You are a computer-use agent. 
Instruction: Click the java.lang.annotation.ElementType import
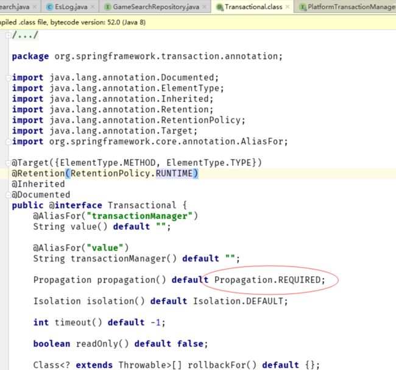pyautogui.click(x=134, y=88)
